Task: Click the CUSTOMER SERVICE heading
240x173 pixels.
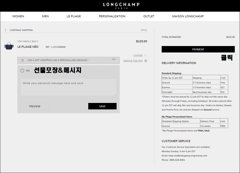Action: 176,141
